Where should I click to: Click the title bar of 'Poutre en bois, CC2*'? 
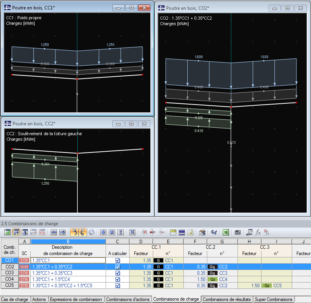pos(77,123)
